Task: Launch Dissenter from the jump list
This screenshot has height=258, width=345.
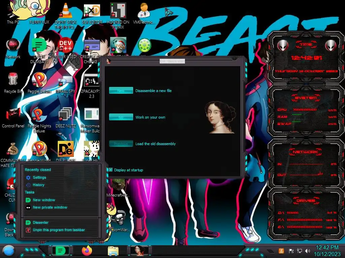Action: point(40,222)
